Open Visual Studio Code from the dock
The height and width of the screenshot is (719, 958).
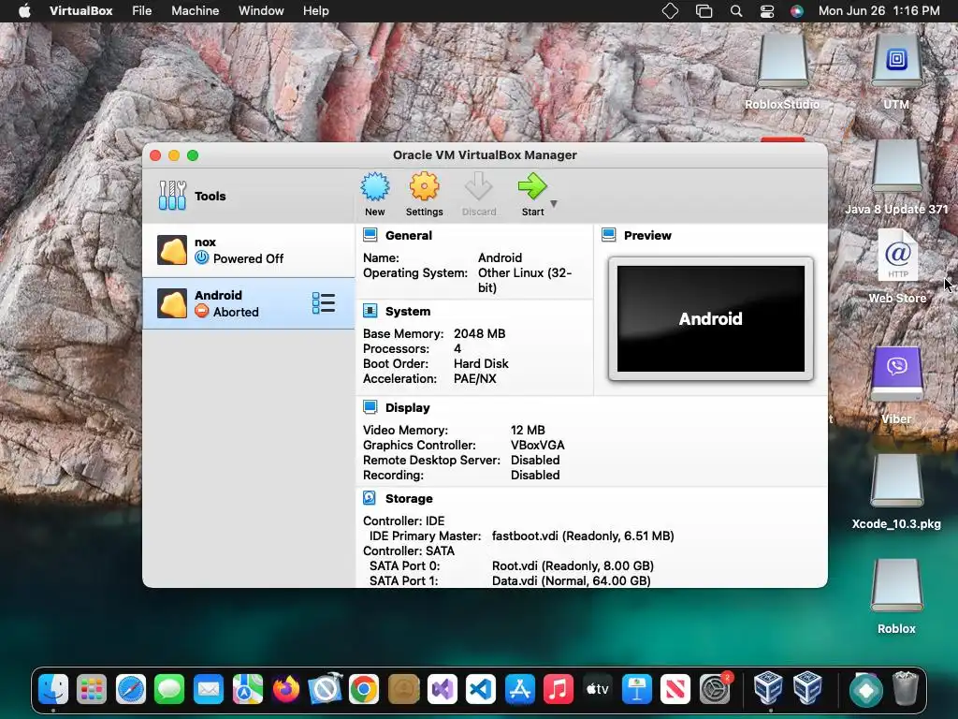click(x=481, y=689)
